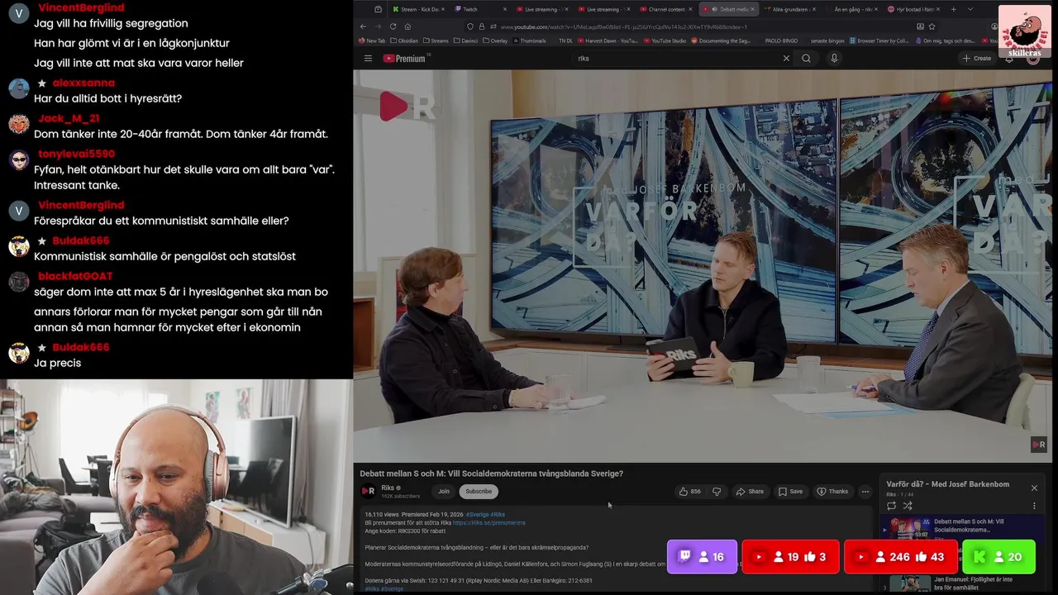Open the Overlay bookmark folder
Screen dimensions: 1058x595
(495, 40)
